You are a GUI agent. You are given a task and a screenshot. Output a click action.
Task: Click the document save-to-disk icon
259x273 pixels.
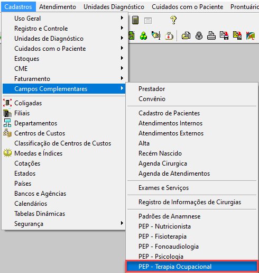coord(224,35)
